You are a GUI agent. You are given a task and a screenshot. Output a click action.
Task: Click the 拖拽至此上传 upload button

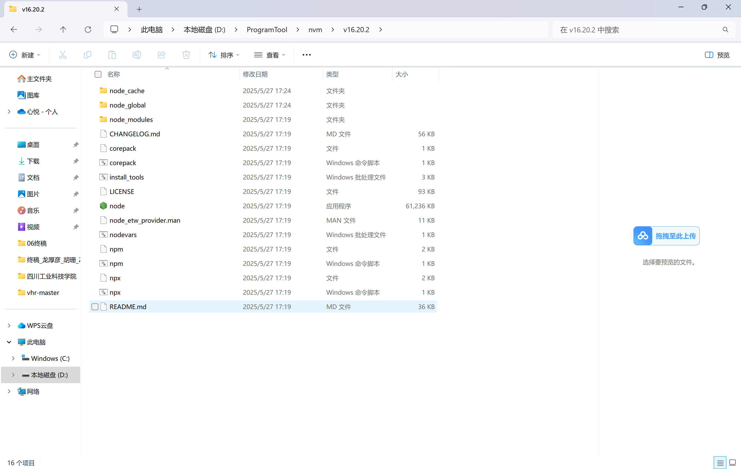point(666,236)
